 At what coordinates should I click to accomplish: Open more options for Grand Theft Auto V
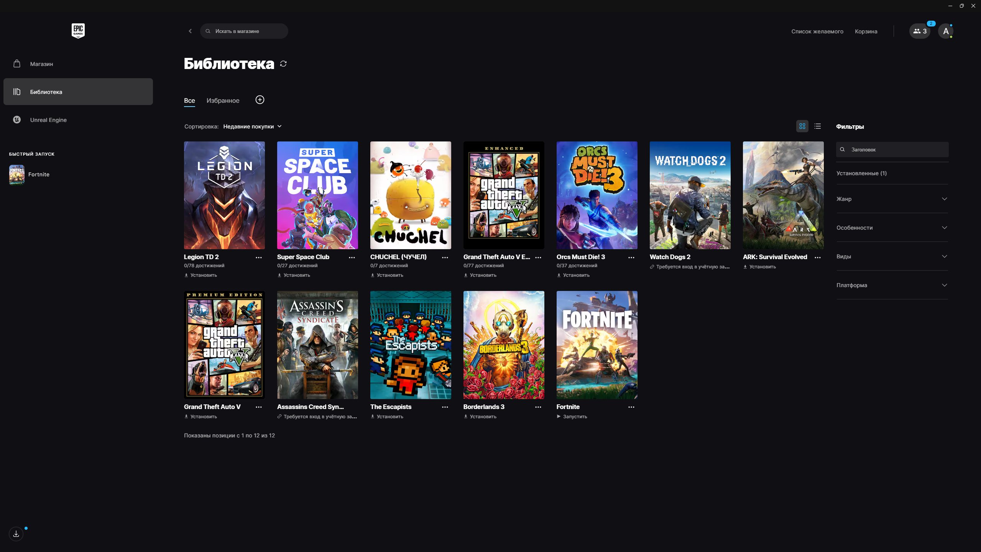point(259,407)
